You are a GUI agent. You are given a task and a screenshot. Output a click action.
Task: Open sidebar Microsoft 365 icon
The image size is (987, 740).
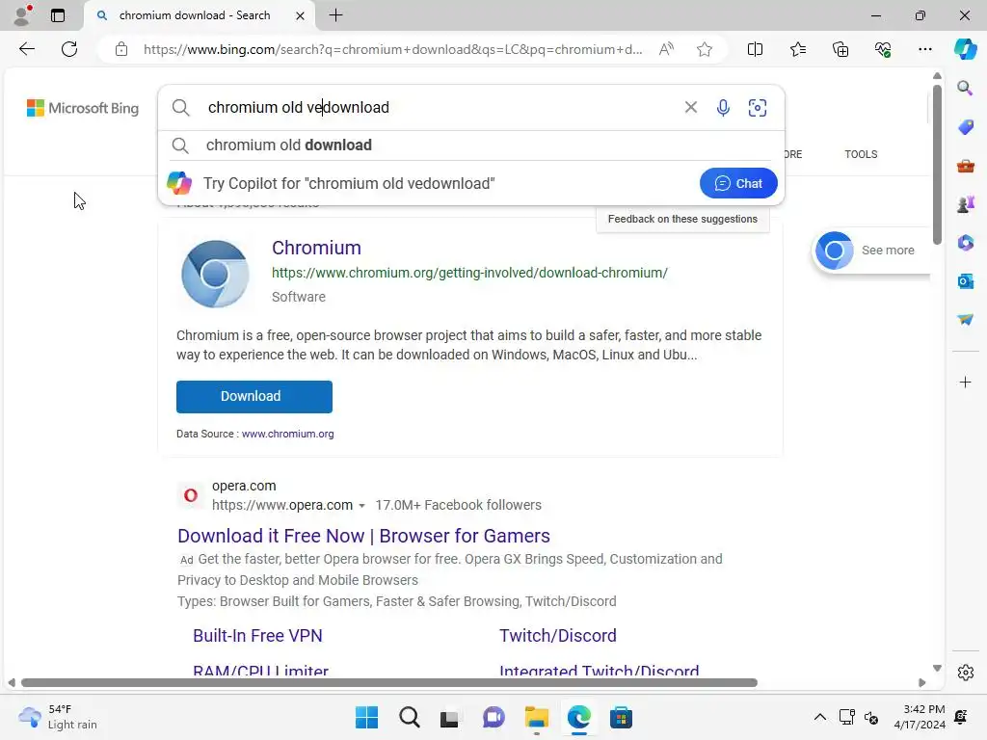click(965, 243)
